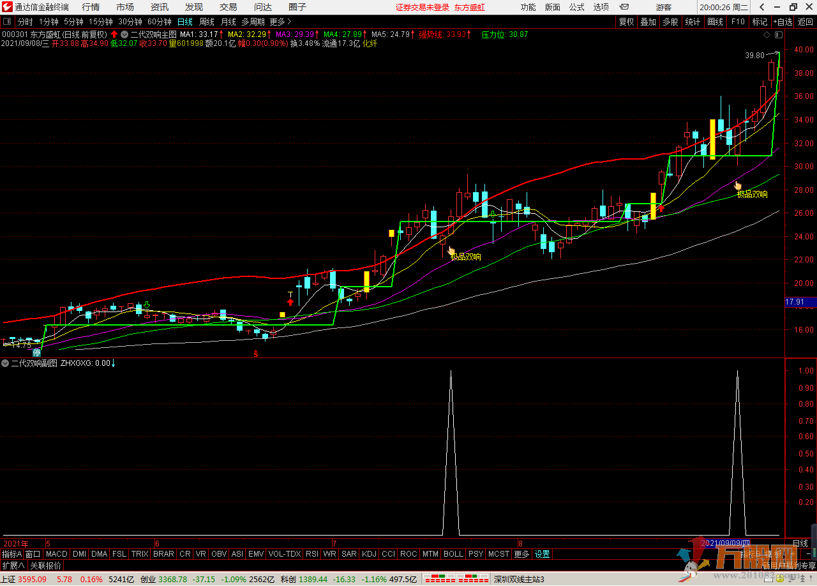Click the red $ marker below June candles
The width and height of the screenshot is (817, 586).
pyautogui.click(x=256, y=353)
